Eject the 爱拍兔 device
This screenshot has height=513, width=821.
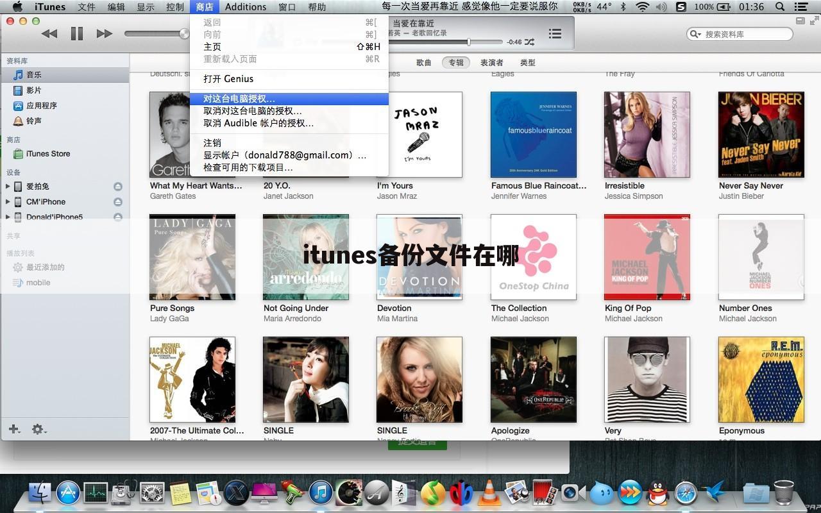118,187
